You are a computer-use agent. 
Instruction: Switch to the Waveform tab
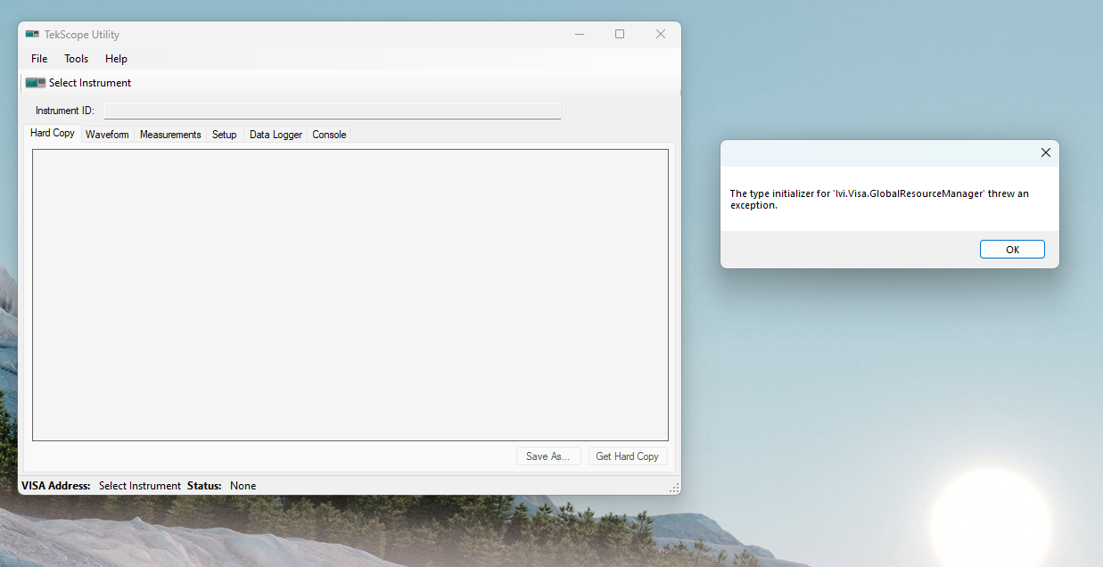tap(107, 135)
